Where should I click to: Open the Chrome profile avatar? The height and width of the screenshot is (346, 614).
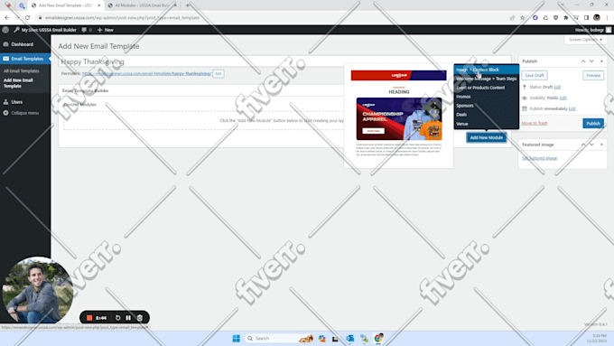596,18
